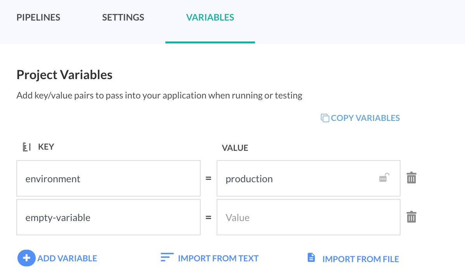The width and height of the screenshot is (465, 278).
Task: Toggle encryption lock on the production value
Action: (x=384, y=178)
